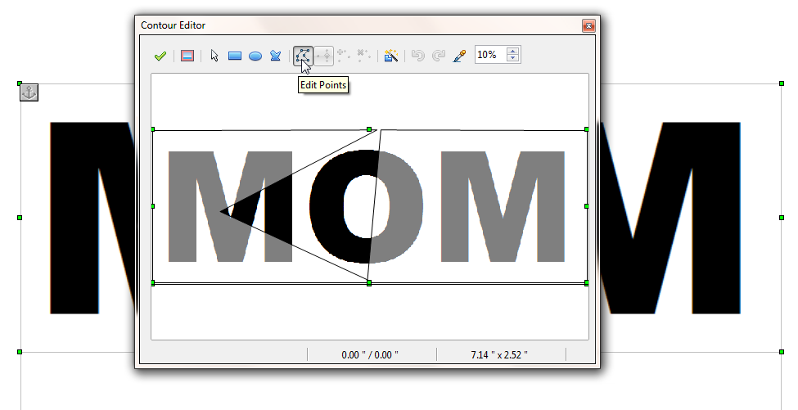Click the 0.00" / 0.00" position status field
This screenshot has width=798, height=410.
point(372,354)
